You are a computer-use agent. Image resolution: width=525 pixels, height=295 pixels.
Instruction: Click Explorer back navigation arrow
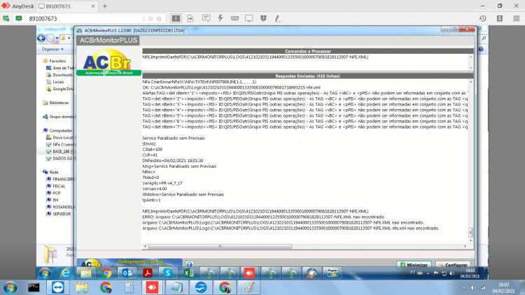point(41,38)
